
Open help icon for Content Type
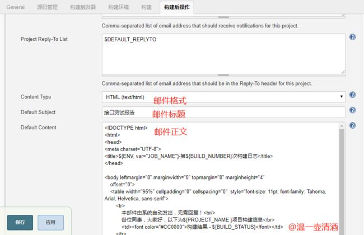(x=352, y=95)
